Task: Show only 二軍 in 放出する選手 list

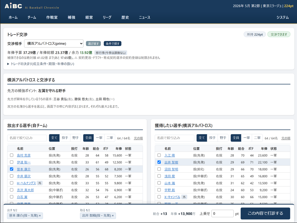Action: click(x=110, y=138)
